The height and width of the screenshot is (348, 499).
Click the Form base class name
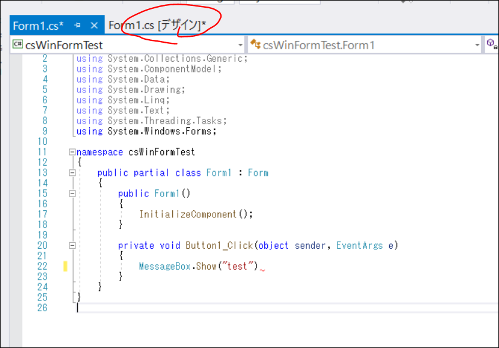pyautogui.click(x=258, y=173)
